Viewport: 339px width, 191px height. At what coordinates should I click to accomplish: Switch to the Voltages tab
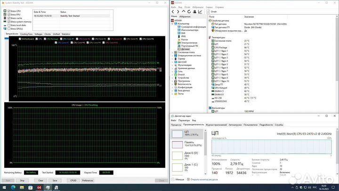tap(39, 34)
